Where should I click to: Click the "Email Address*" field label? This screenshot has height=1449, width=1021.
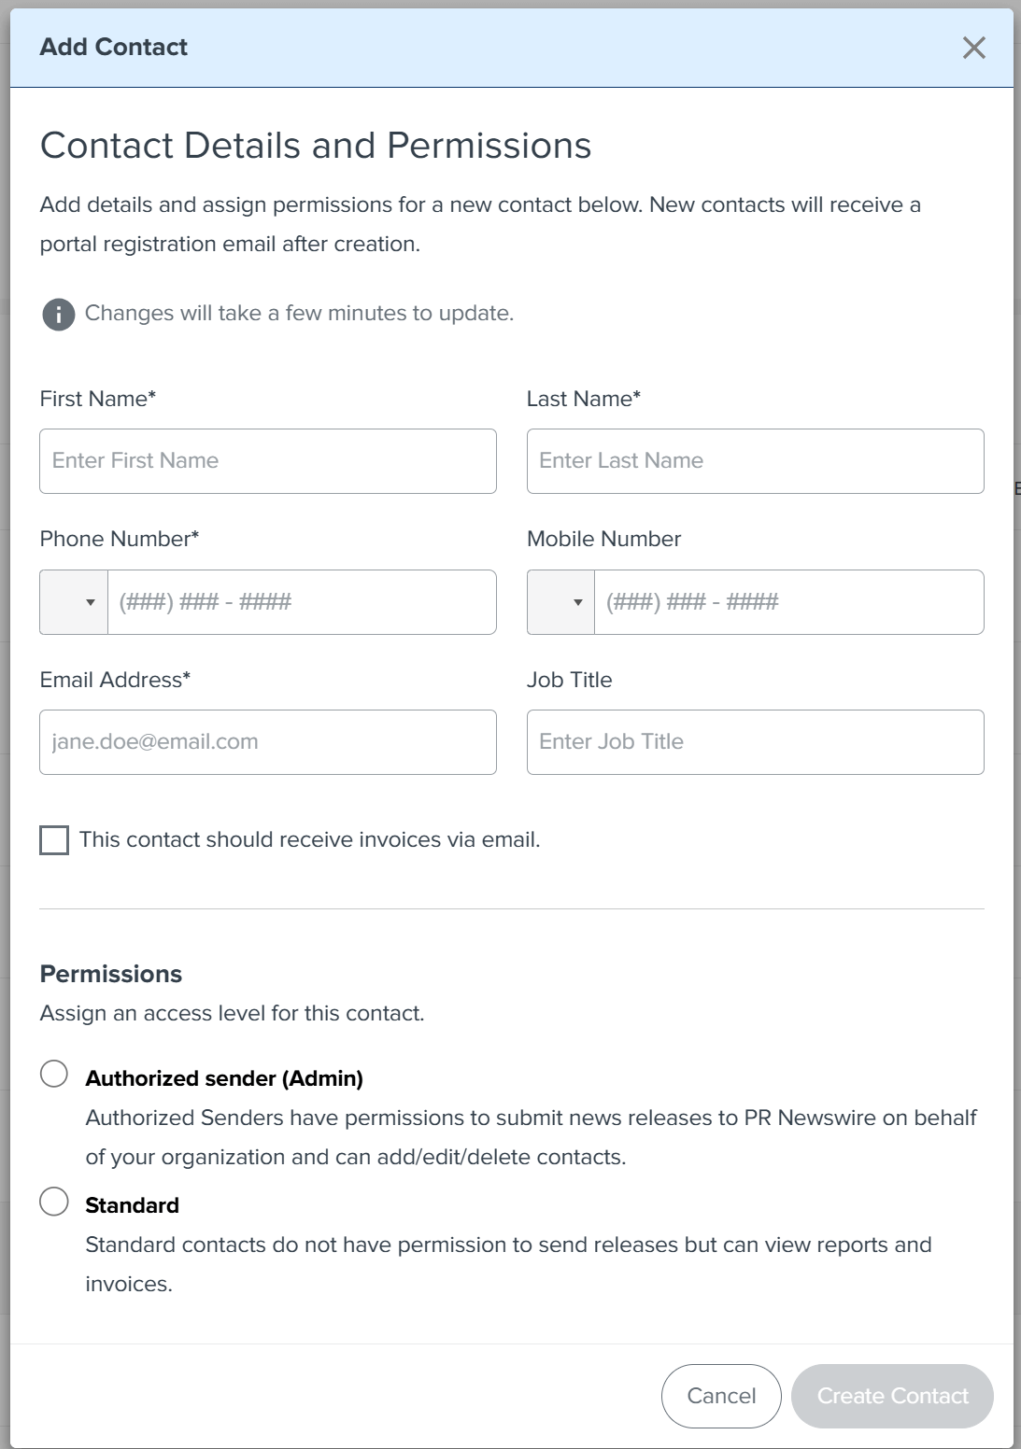(115, 680)
